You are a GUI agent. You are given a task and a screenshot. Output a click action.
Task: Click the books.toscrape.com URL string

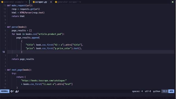pyautogui.click(x=44, y=81)
